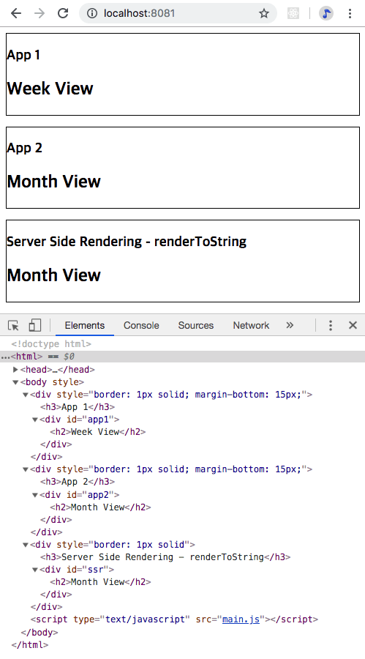
Task: Open the Chrome profile avatar
Action: 326,13
